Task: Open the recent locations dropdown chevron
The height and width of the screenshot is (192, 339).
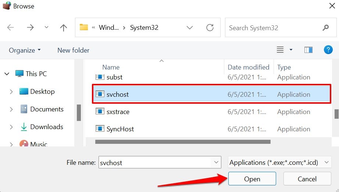Action: 46,28
